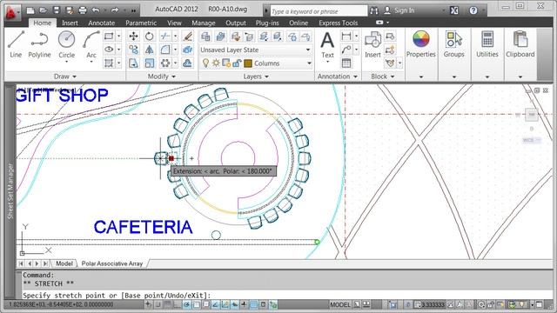Image resolution: width=557 pixels, height=313 pixels.
Task: Open Layer Properties manager icon
Action: click(205, 37)
